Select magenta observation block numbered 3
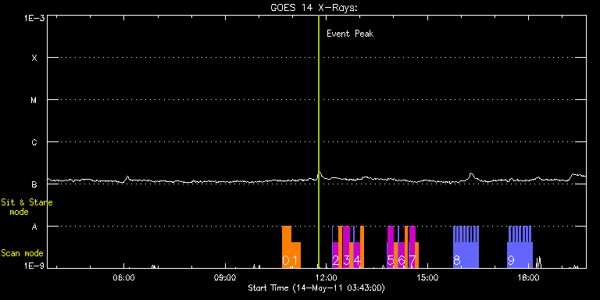Image resolution: width=600 pixels, height=300 pixels. coord(346,247)
